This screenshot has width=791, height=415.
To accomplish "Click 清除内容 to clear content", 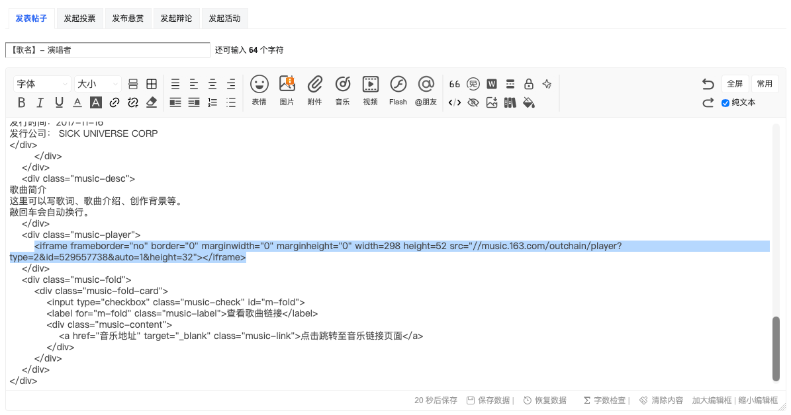I will [661, 400].
